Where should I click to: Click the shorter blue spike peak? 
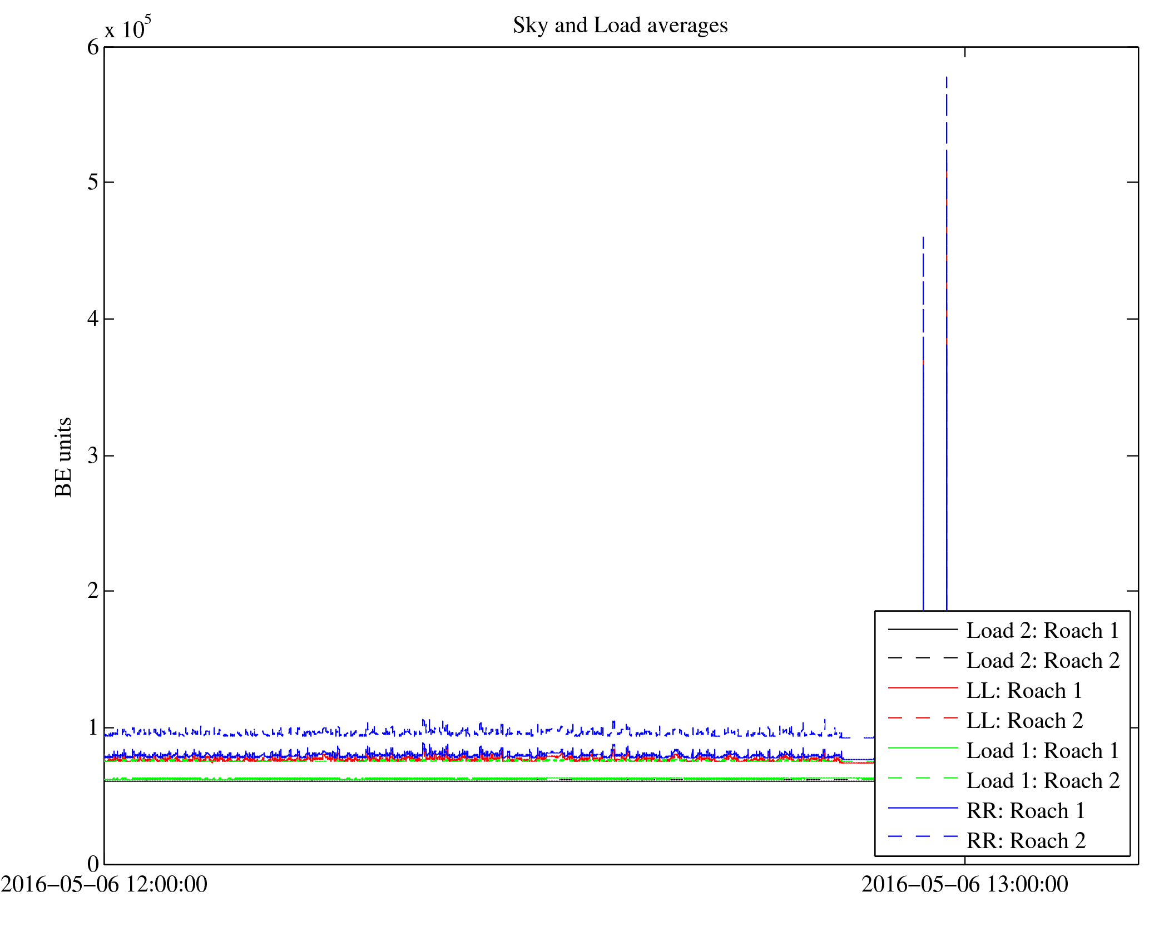[x=923, y=238]
